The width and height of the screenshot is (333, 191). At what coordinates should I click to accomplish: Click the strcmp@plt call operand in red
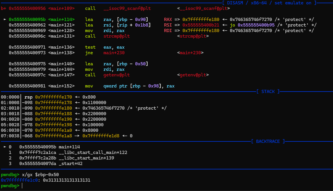click(x=117, y=36)
